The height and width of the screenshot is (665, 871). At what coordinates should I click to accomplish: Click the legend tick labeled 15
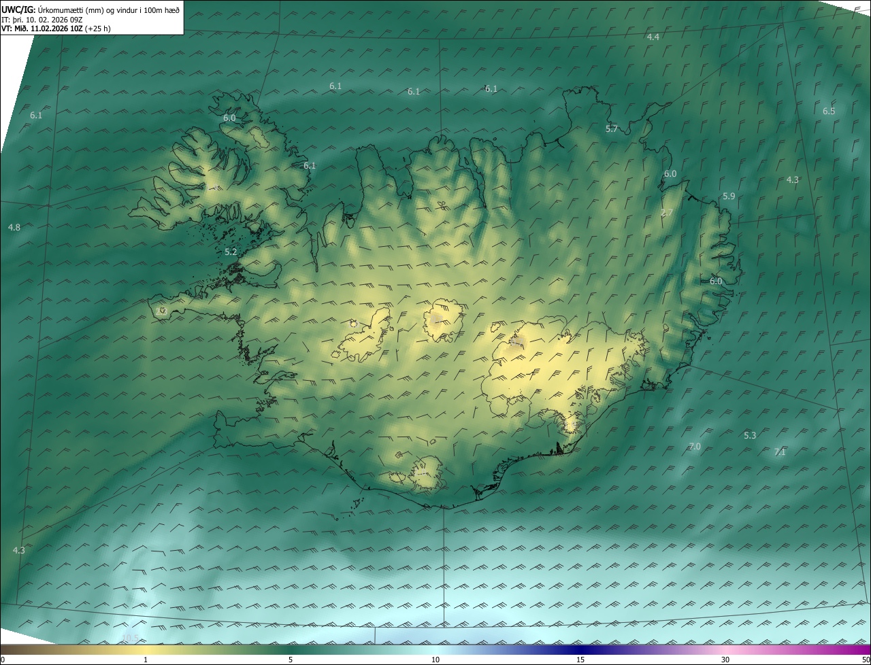tap(580, 660)
